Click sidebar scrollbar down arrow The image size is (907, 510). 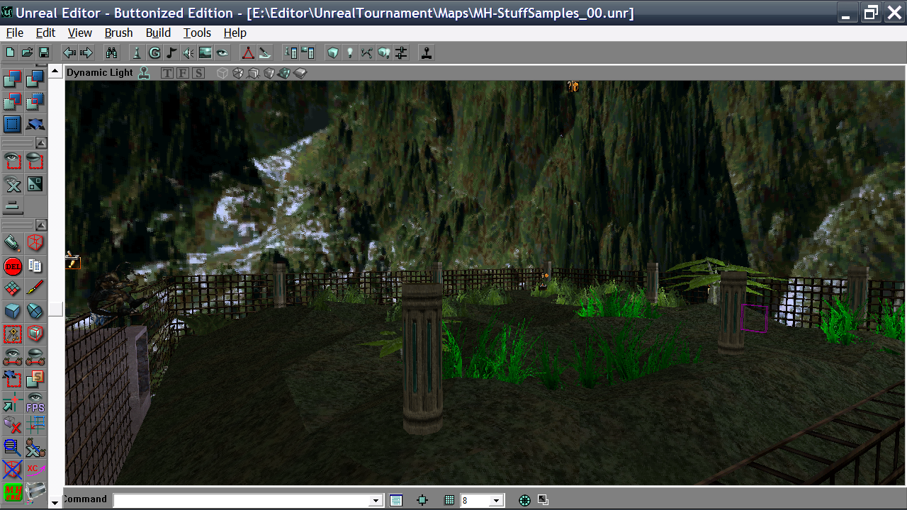(x=55, y=503)
